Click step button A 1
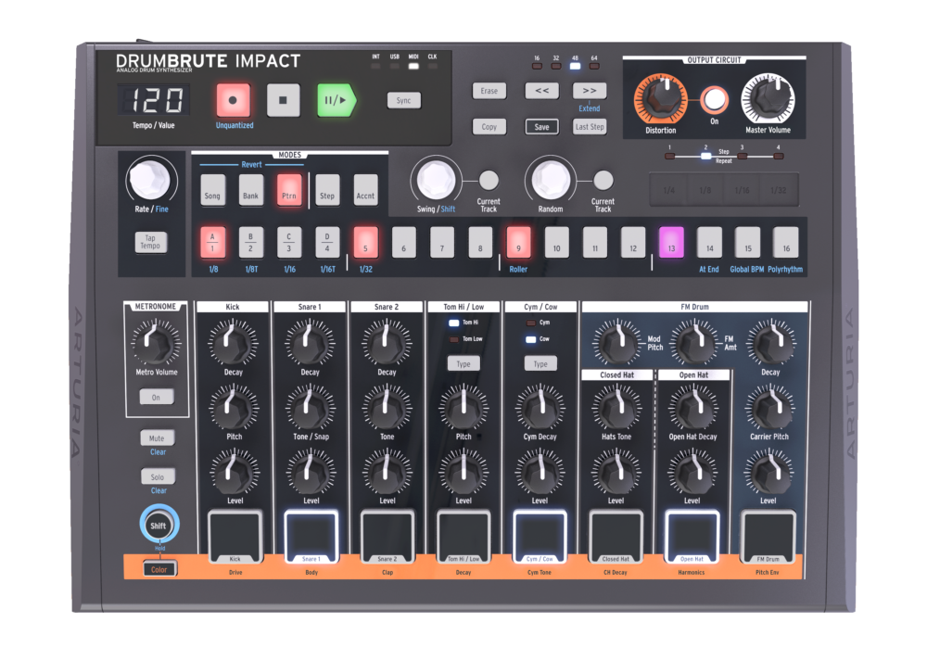927x659 pixels. pyautogui.click(x=213, y=242)
